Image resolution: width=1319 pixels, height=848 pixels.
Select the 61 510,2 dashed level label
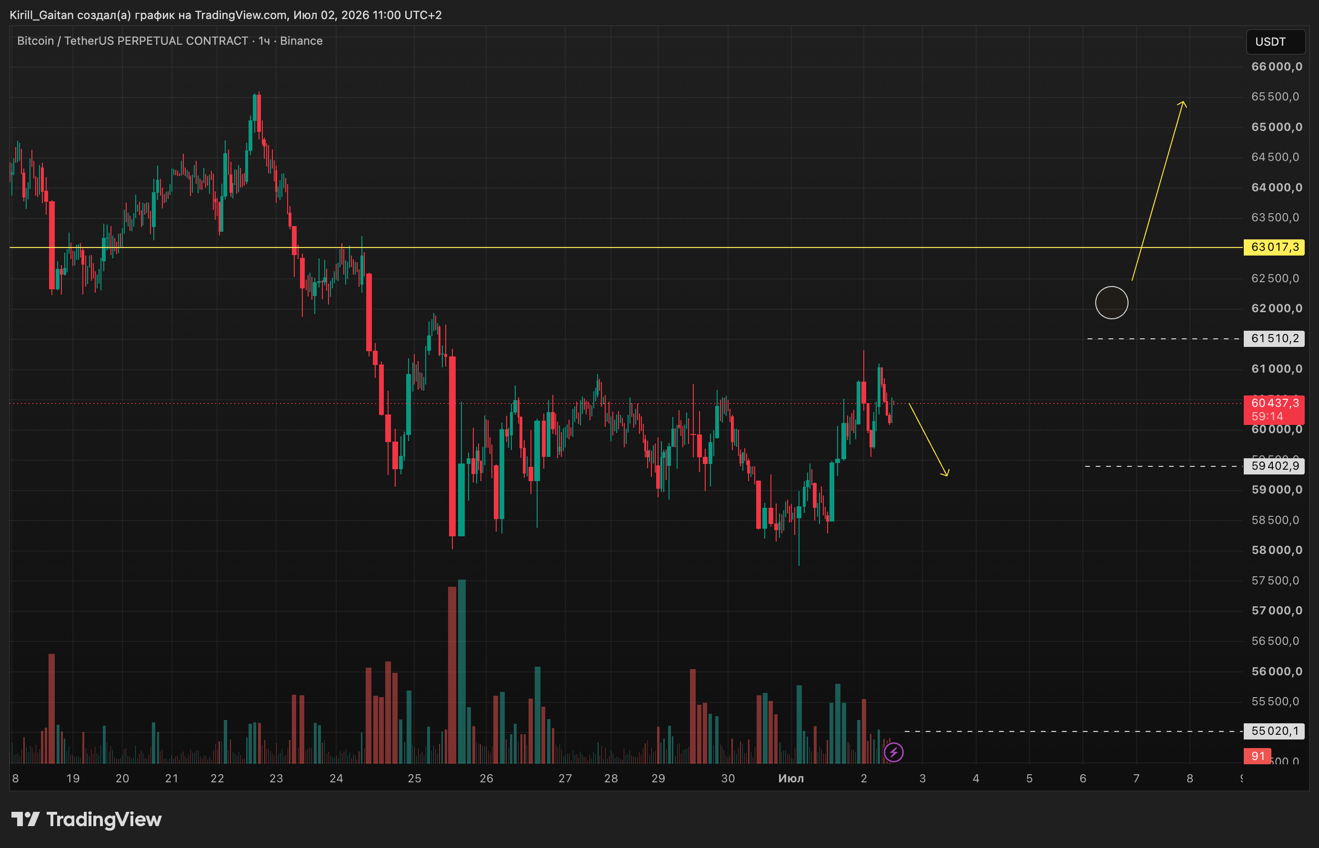click(x=1274, y=338)
